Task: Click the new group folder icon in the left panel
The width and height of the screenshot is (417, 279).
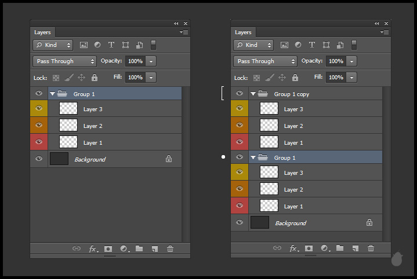Action: [139, 249]
